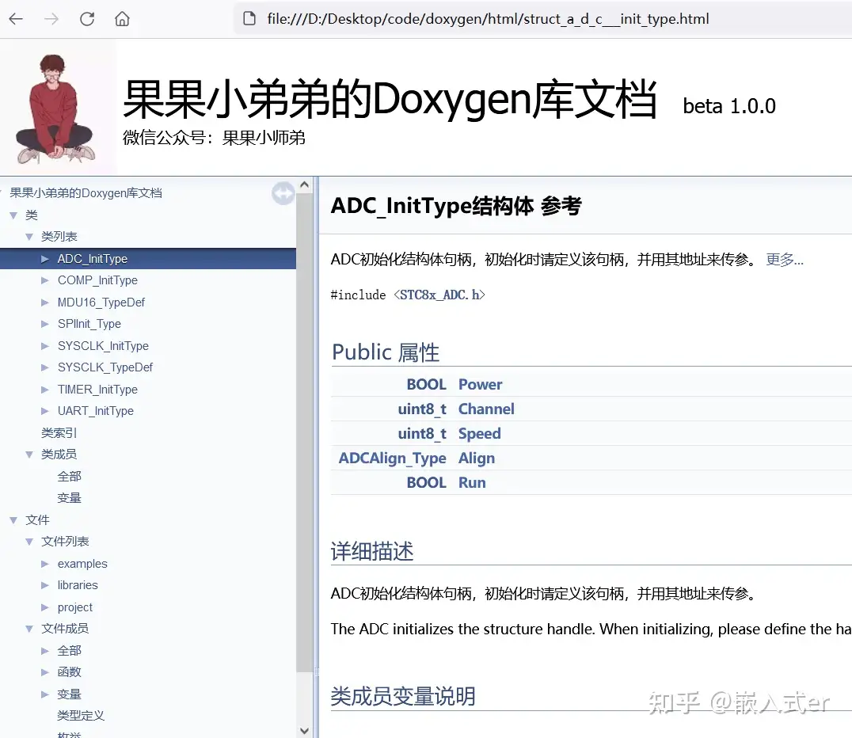Screen dimensions: 852x738
Task: Reload the current documentation page
Action: pyautogui.click(x=87, y=18)
